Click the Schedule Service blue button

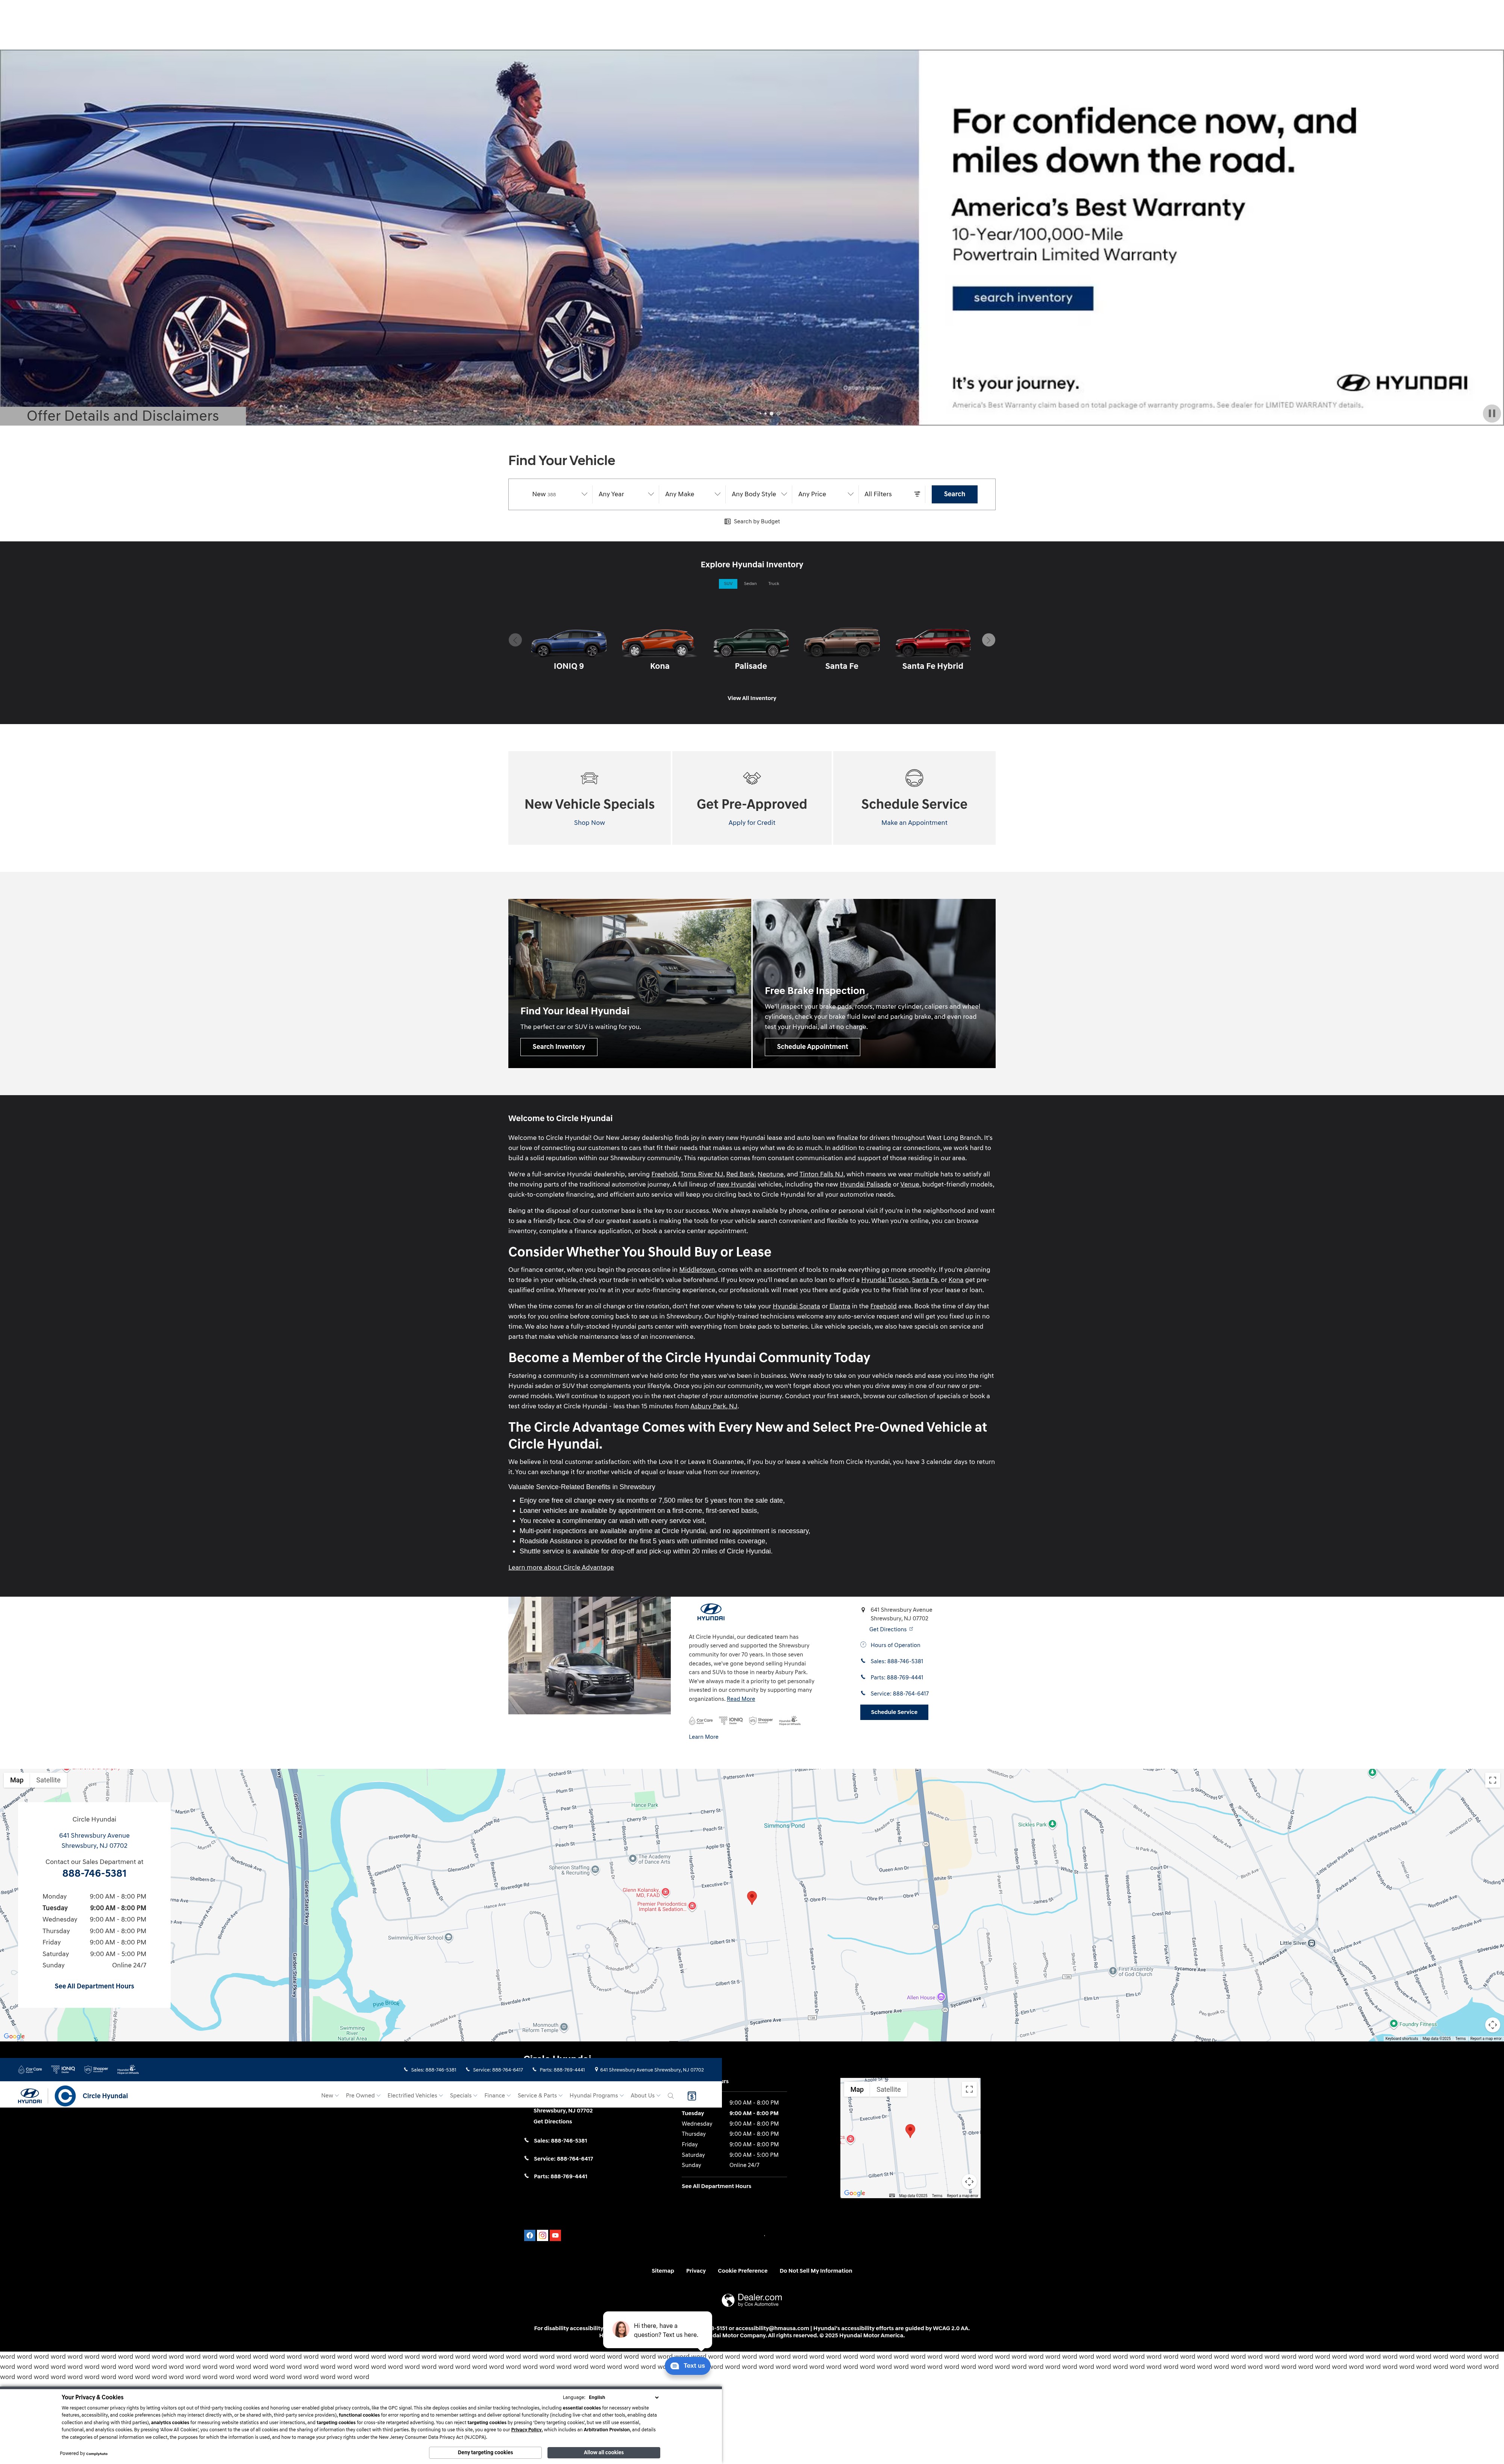pos(894,1712)
